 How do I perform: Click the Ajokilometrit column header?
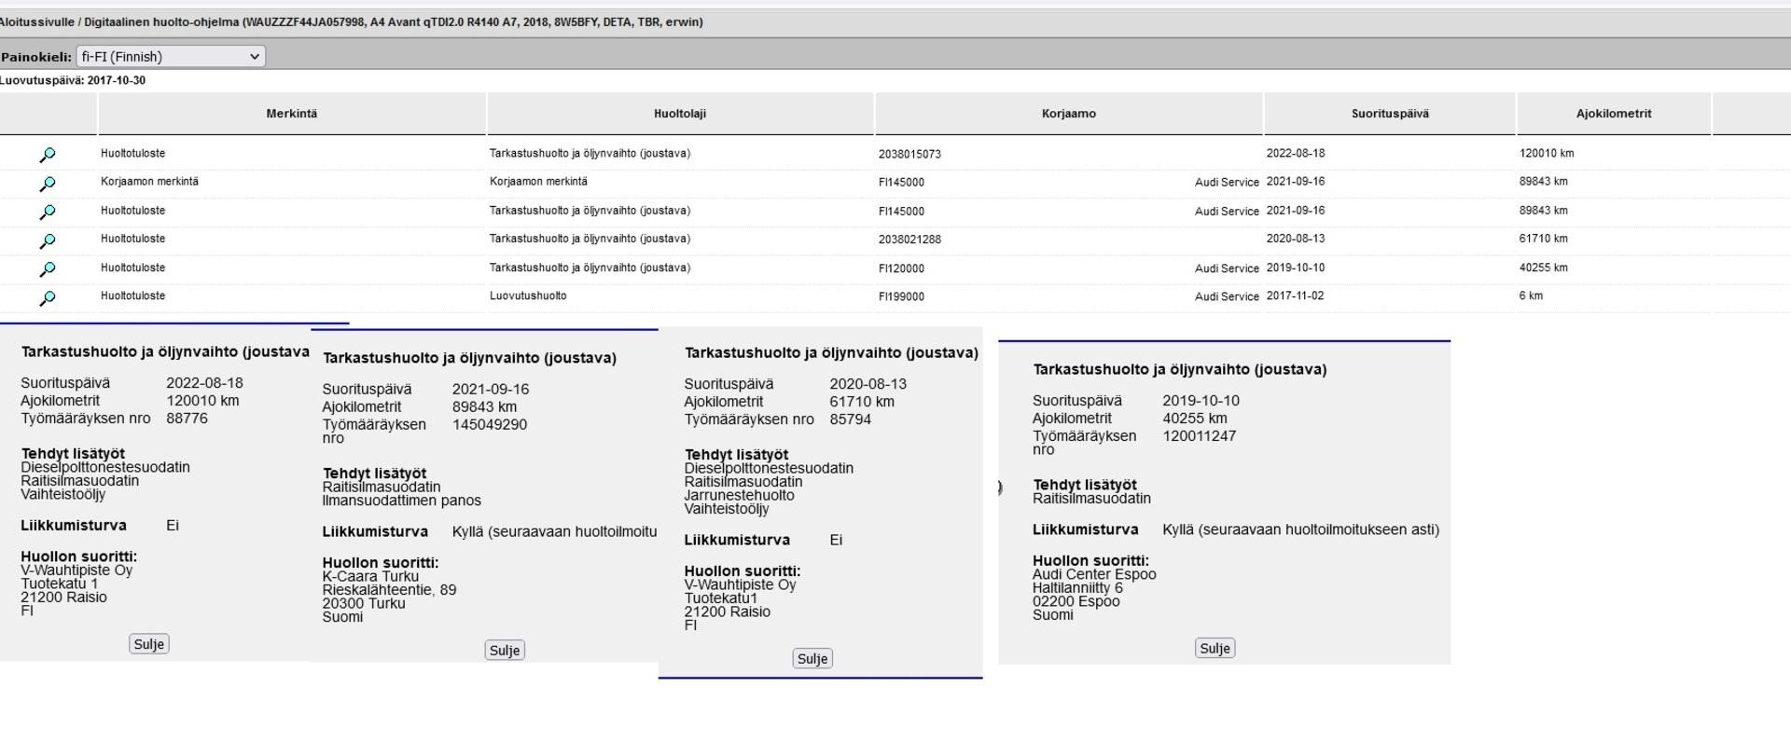coord(1614,114)
